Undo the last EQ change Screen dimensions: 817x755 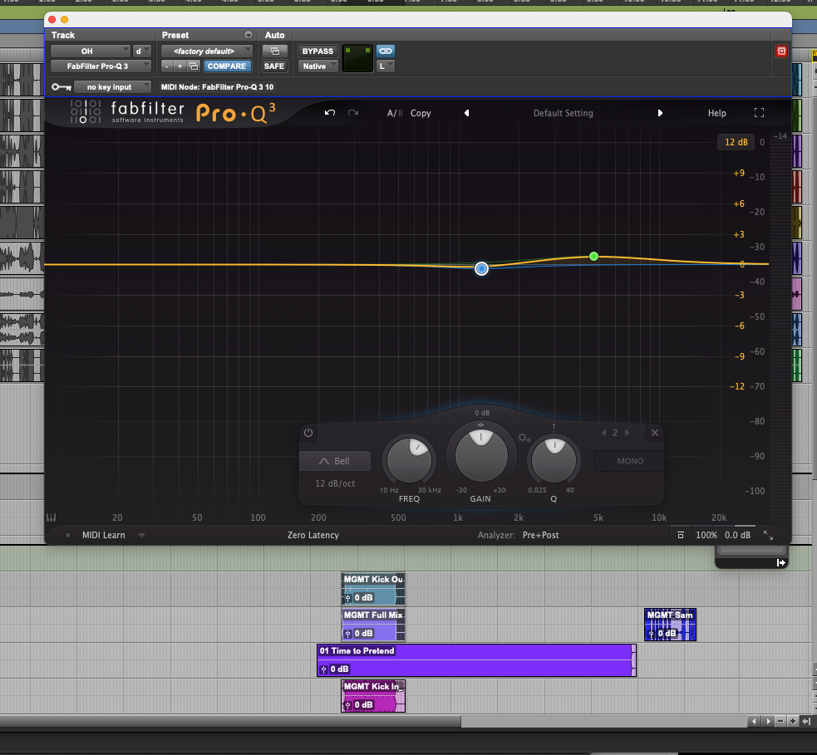pos(330,113)
